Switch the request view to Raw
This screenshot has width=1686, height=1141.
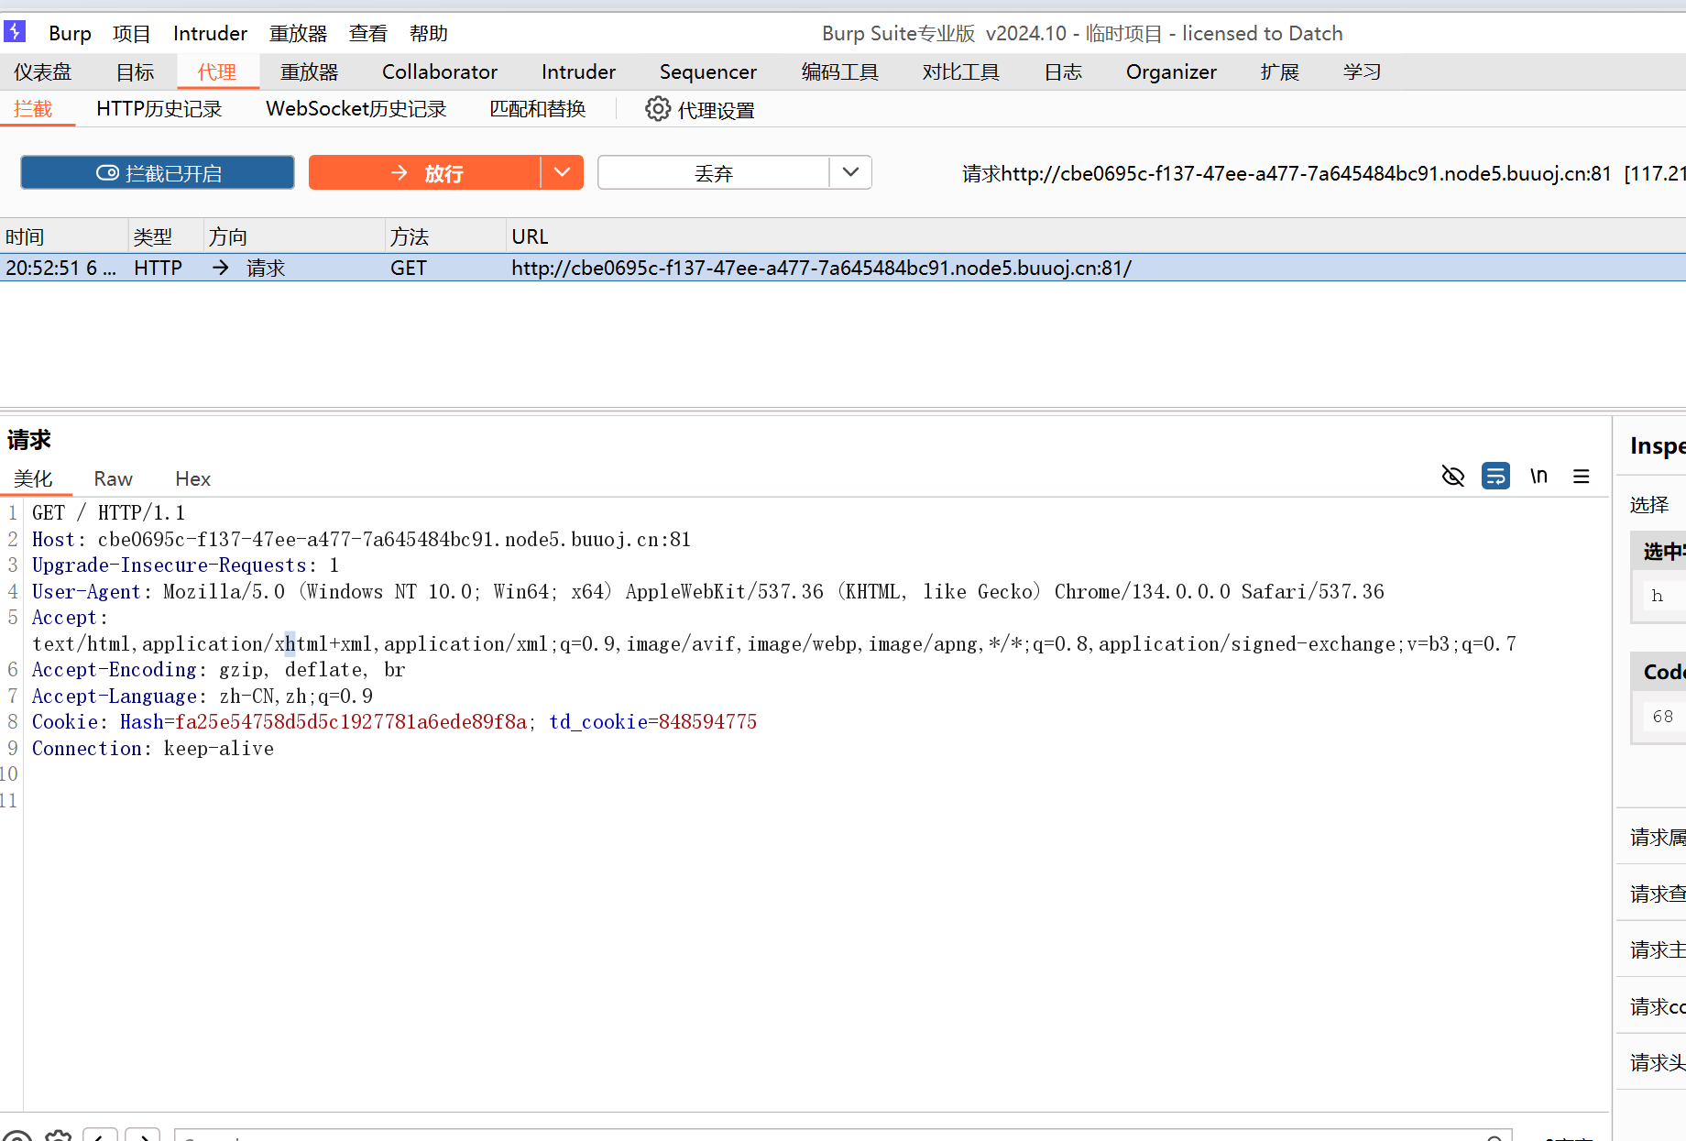pyautogui.click(x=113, y=478)
